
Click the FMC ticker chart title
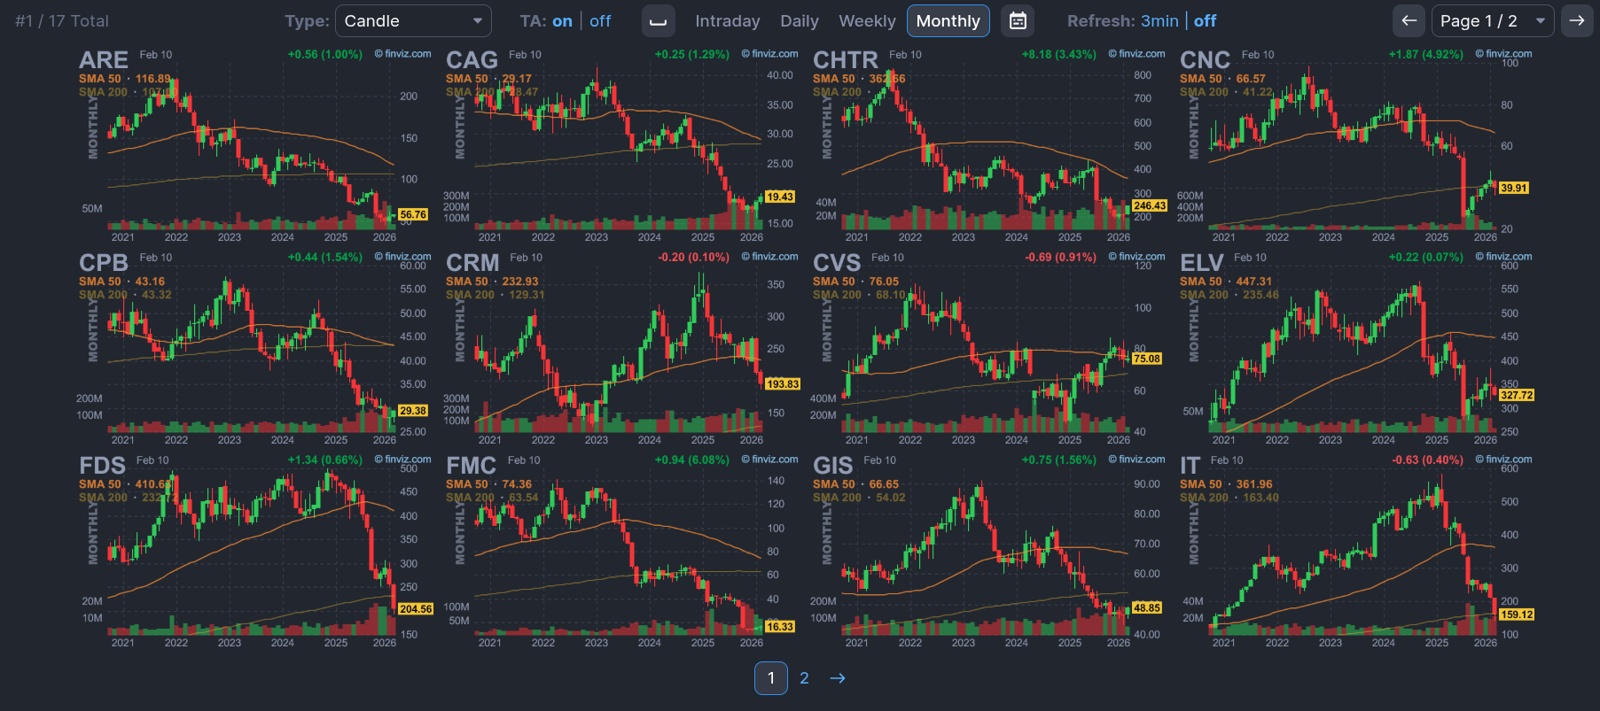point(471,466)
